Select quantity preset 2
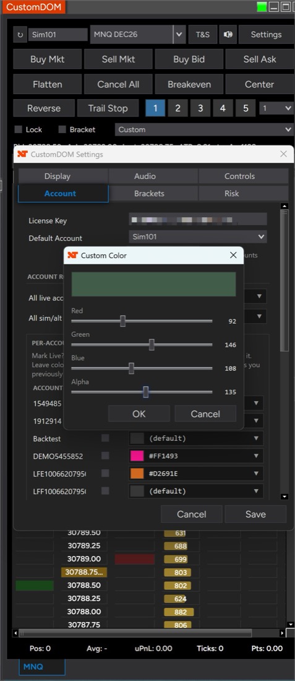The image size is (295, 681). pyautogui.click(x=178, y=108)
